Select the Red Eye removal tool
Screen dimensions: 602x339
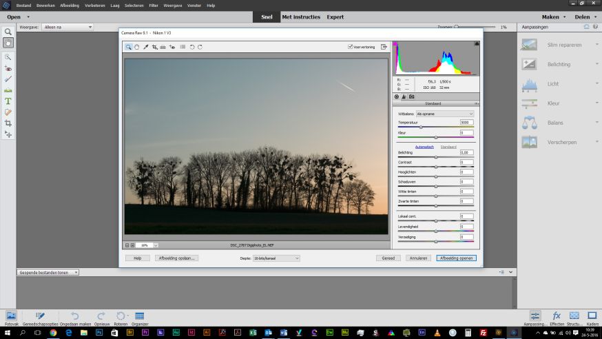click(x=172, y=47)
